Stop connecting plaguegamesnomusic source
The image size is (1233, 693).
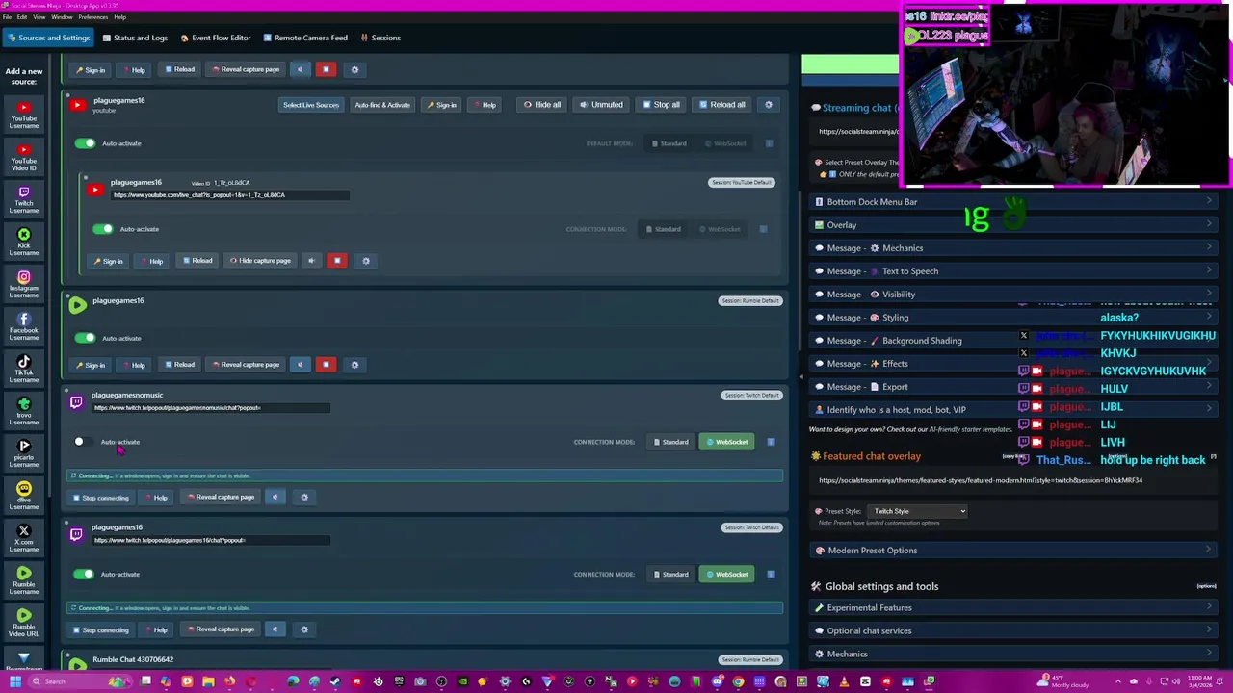point(100,498)
